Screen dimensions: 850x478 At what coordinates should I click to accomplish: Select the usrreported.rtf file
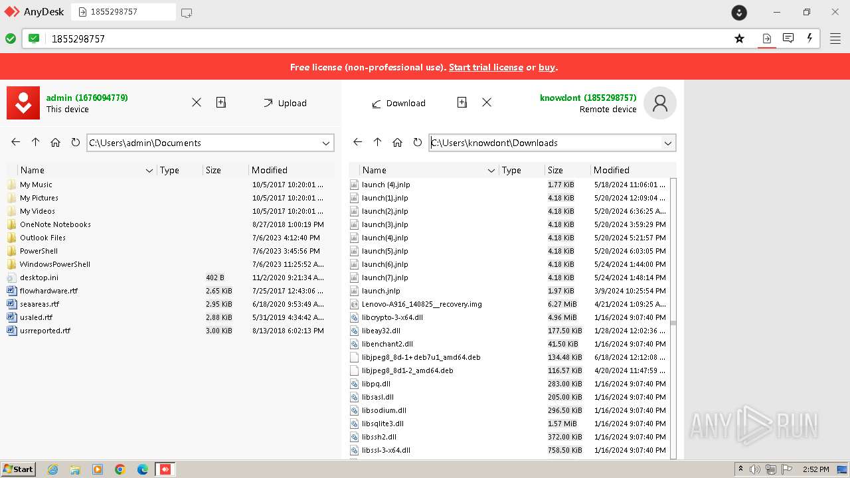(44, 331)
